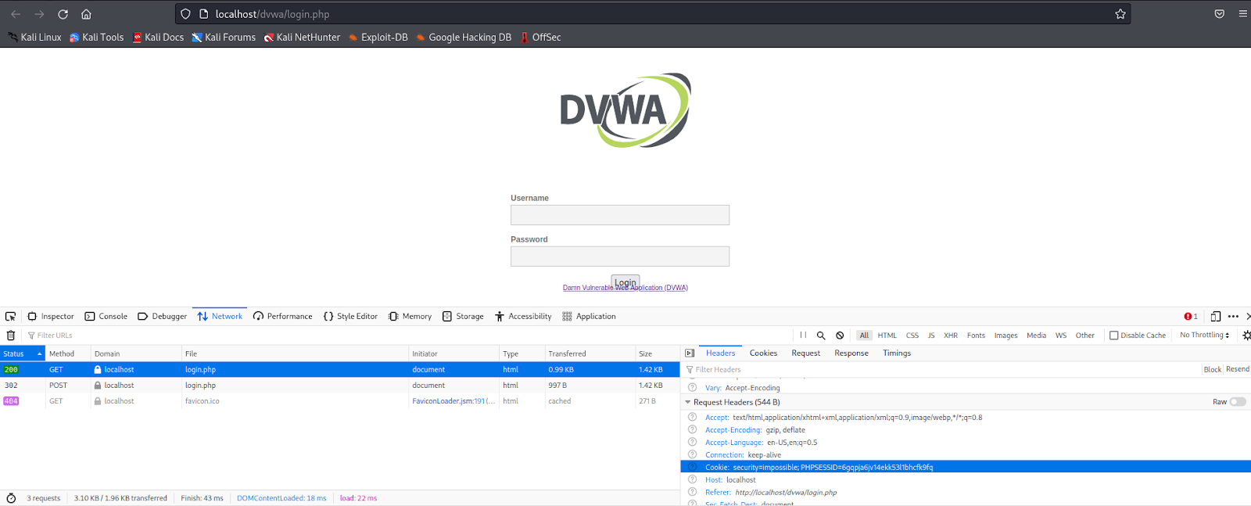Open Kali Tools bookmark
Viewport: 1251px width, 506px height.
coord(96,38)
